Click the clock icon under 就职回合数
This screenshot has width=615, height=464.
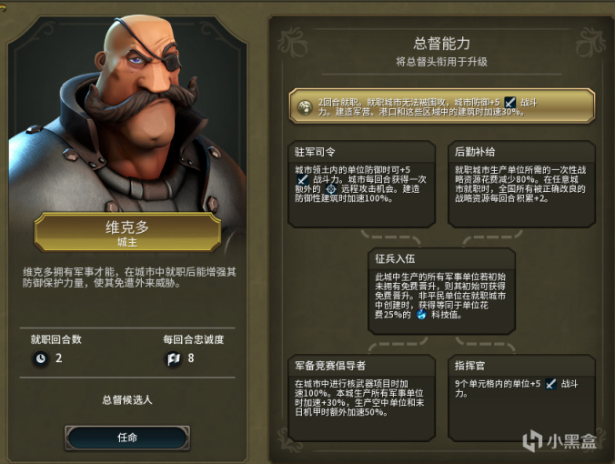(x=41, y=358)
